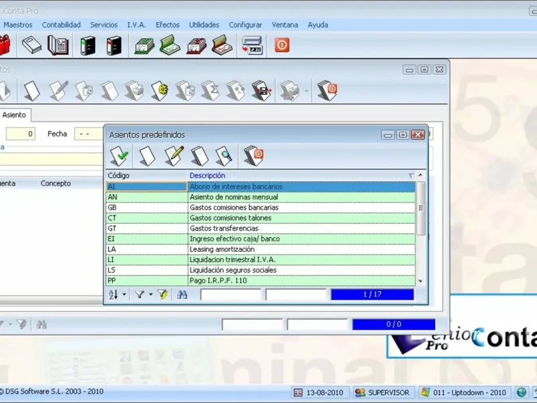Open the Ventana menu
Viewport: 537px width, 403px height.
point(285,25)
